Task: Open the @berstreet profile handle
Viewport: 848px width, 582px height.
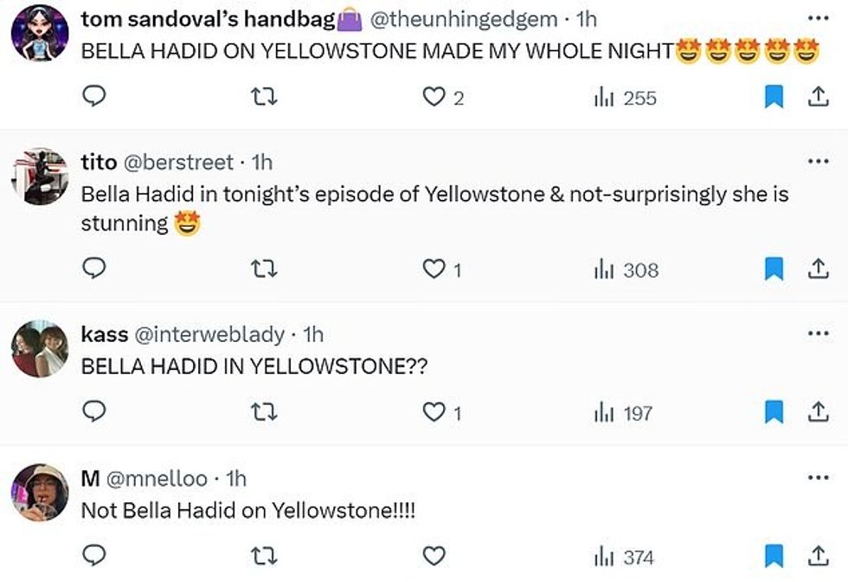Action: [x=183, y=162]
